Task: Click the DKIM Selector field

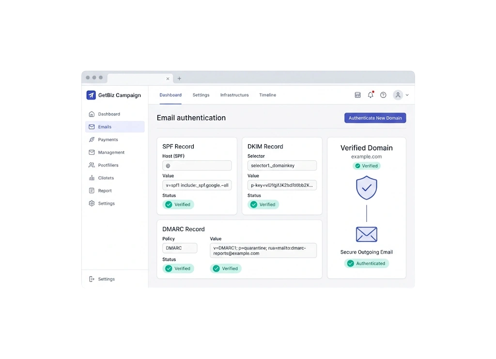Action: 282,165
